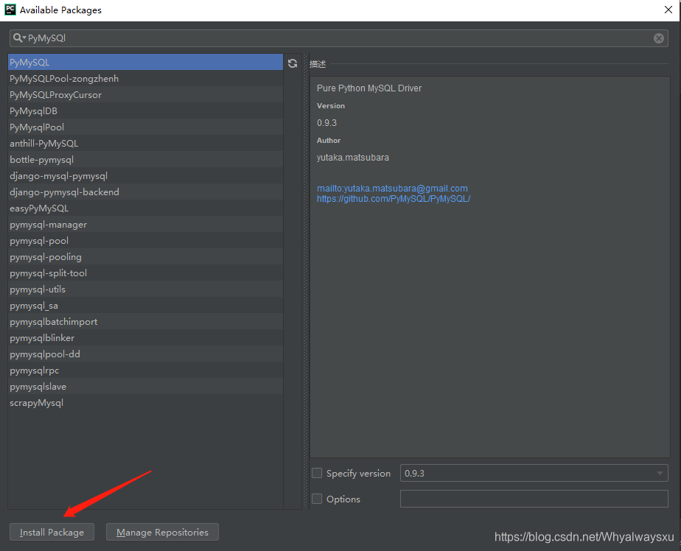This screenshot has width=681, height=551.
Task: Select pymysql-pool package
Action: [145, 241]
